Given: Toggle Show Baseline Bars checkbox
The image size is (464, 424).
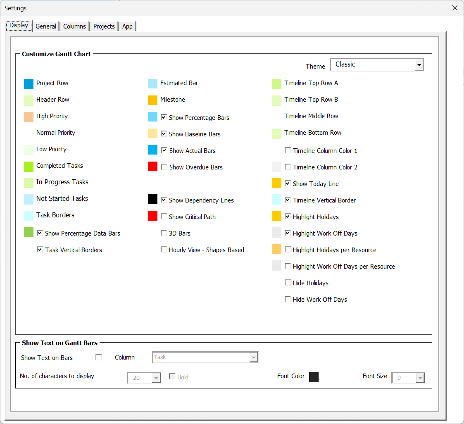Looking at the screenshot, I should coord(164,134).
